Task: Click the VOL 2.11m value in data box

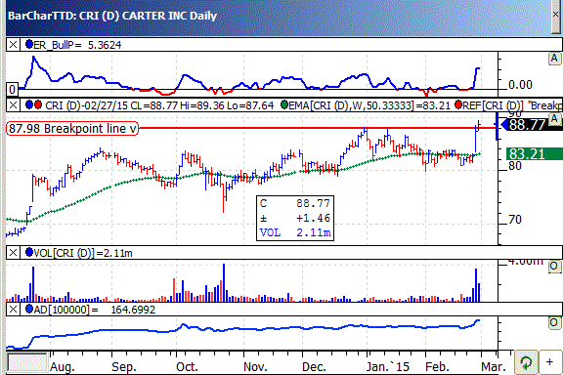Action: click(314, 232)
